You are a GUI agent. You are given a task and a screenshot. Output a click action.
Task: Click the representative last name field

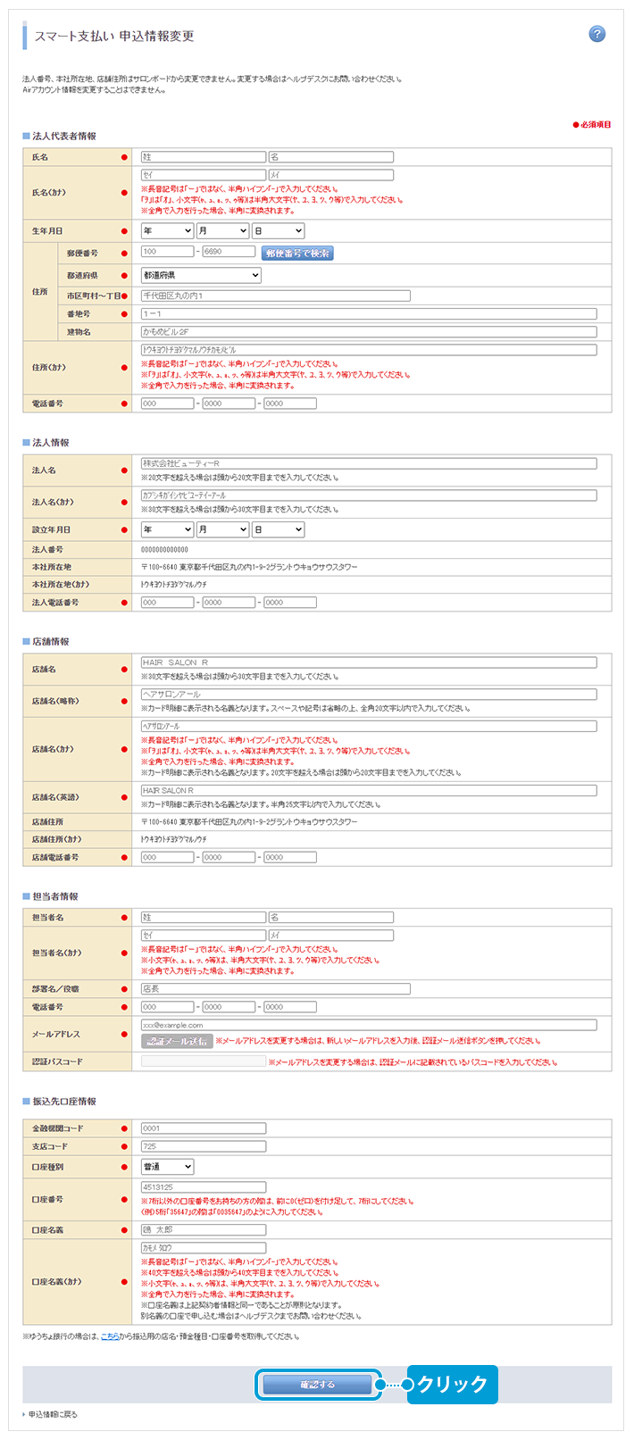(x=203, y=157)
